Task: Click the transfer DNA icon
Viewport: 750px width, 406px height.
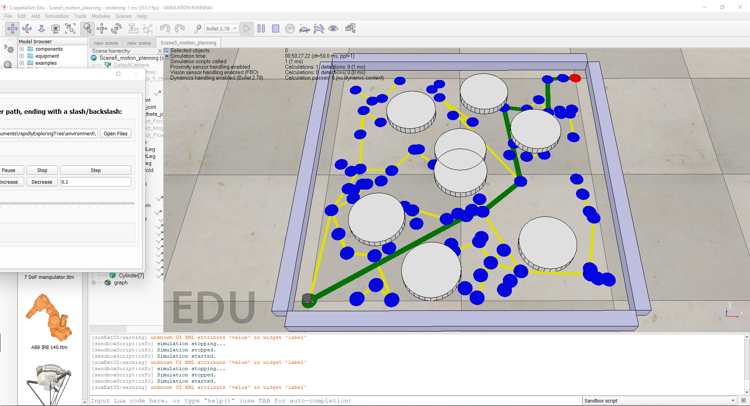Action: (x=148, y=28)
